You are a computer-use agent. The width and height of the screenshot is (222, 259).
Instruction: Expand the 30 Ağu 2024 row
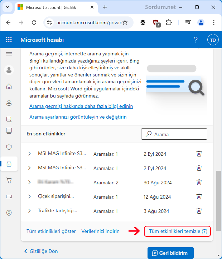coord(29,182)
